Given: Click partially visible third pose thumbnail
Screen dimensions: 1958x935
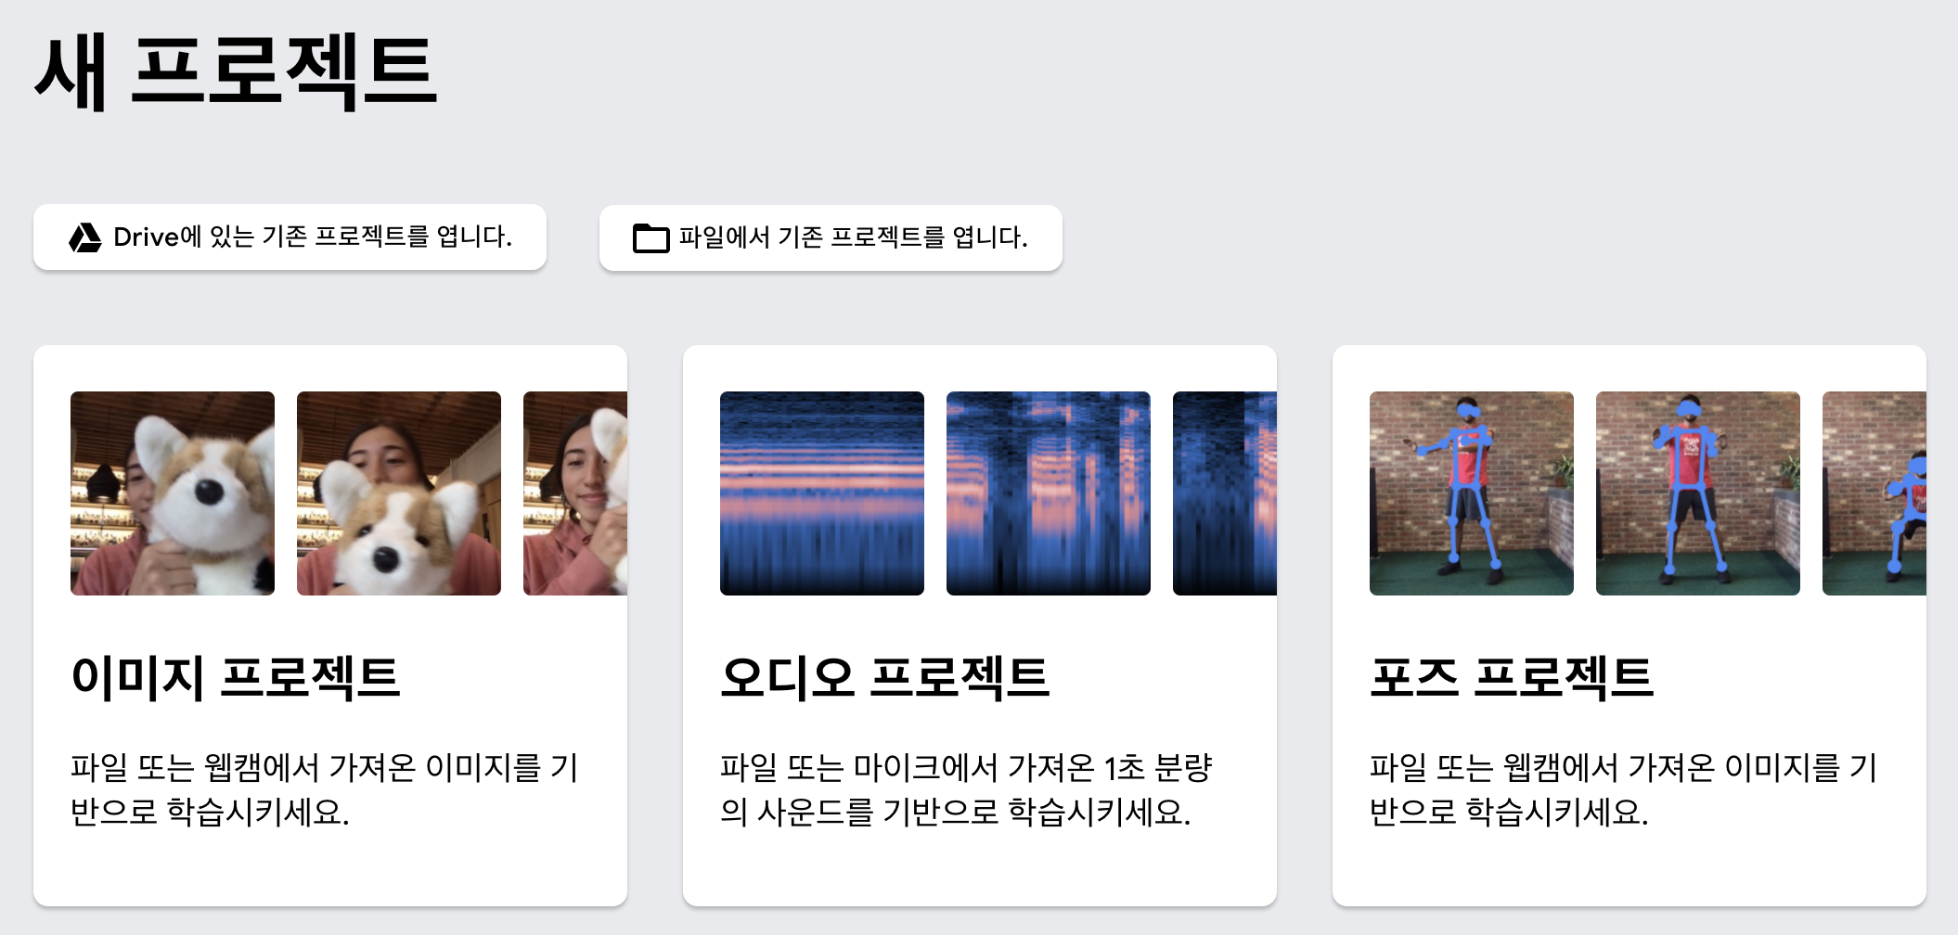Looking at the screenshot, I should coord(1874,493).
